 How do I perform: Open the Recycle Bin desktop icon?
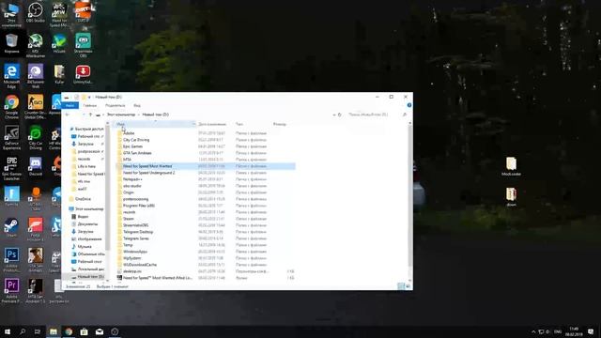coord(11,43)
